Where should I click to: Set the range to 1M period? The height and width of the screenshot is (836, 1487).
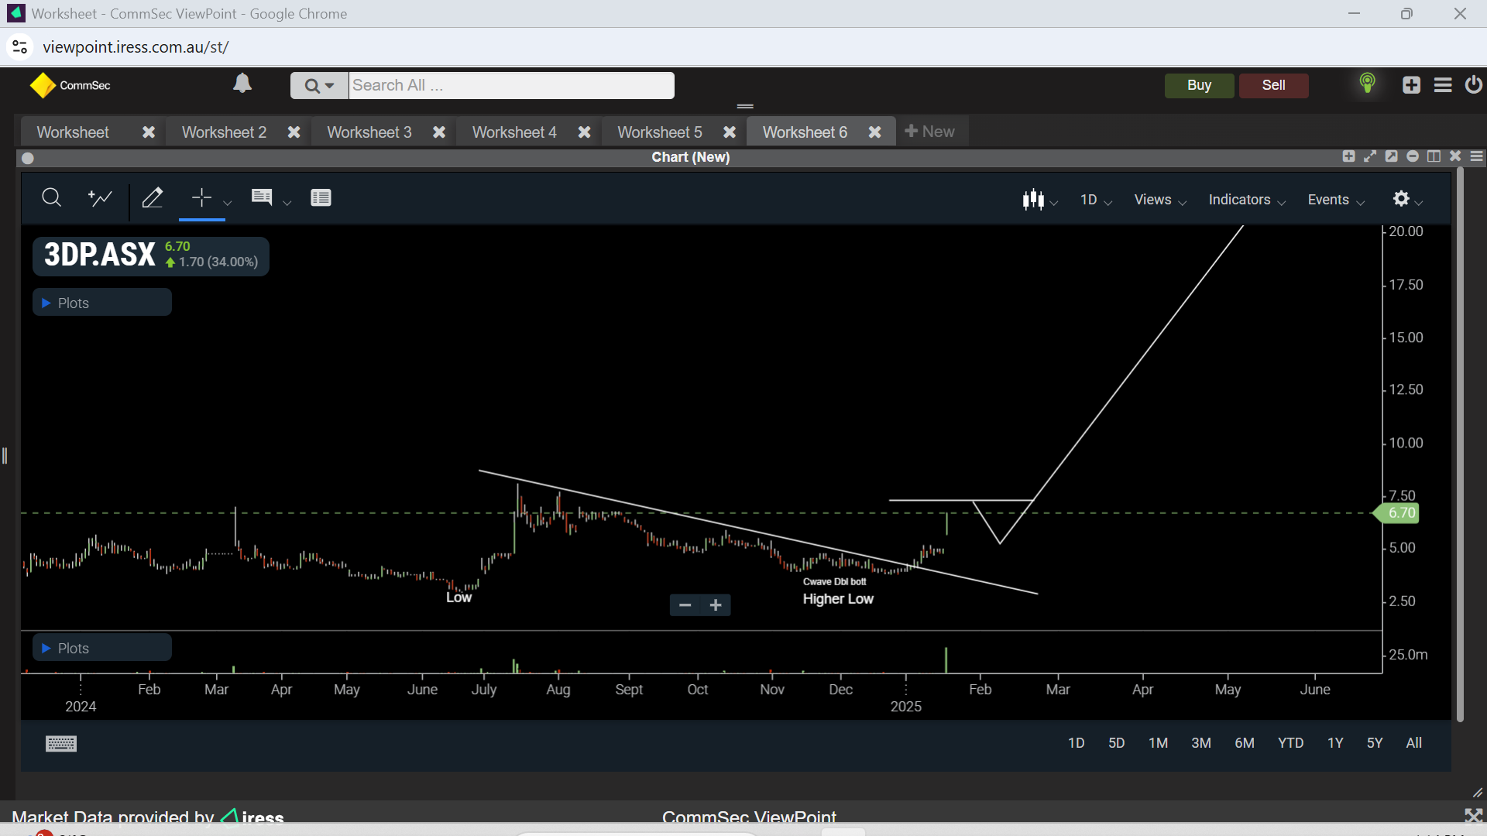pyautogui.click(x=1158, y=743)
